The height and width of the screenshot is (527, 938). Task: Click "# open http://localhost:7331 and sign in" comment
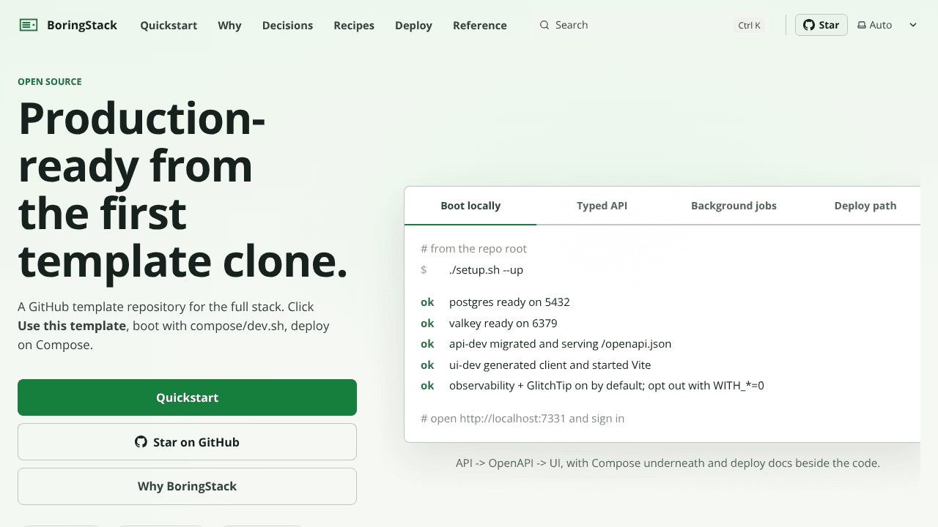click(x=522, y=419)
